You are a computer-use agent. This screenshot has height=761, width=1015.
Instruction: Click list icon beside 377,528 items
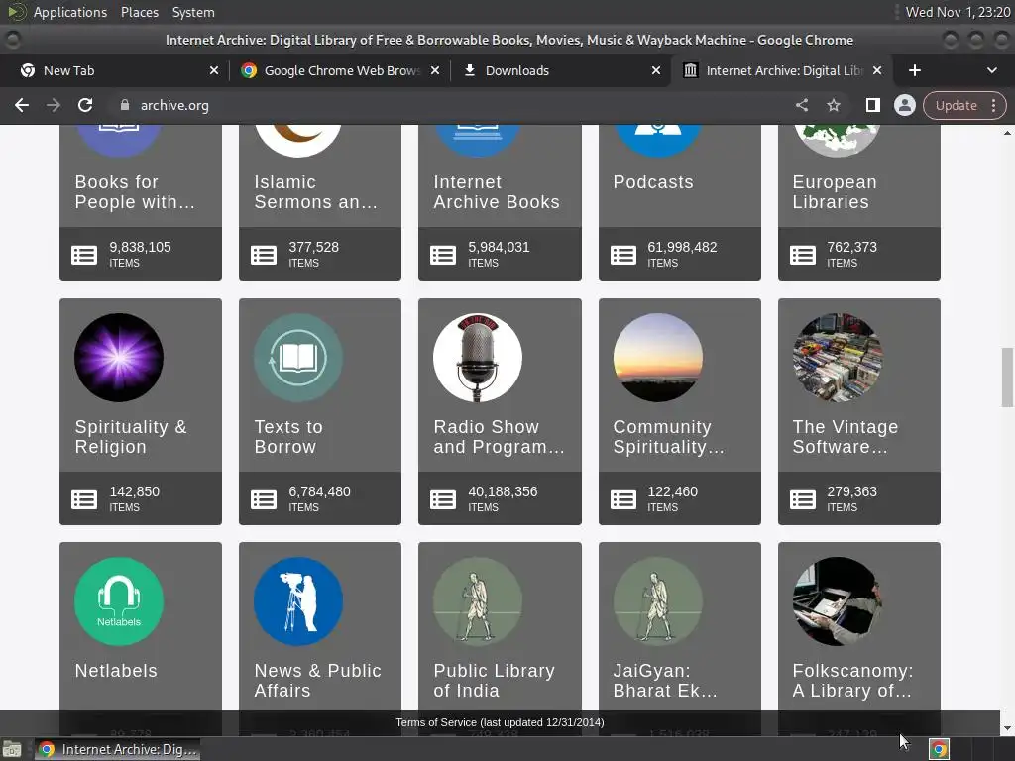[264, 255]
